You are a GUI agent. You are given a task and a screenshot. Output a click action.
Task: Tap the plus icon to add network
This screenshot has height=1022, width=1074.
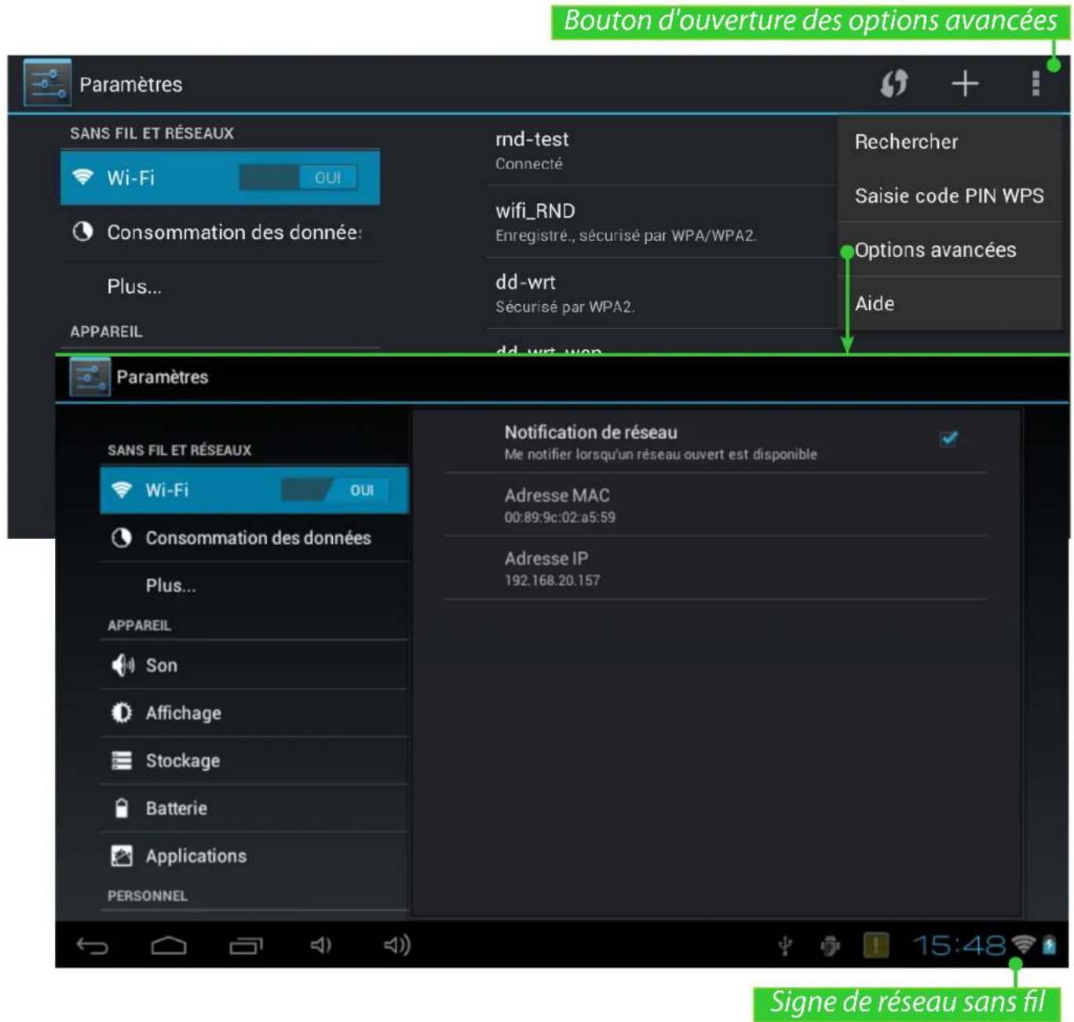tap(965, 83)
